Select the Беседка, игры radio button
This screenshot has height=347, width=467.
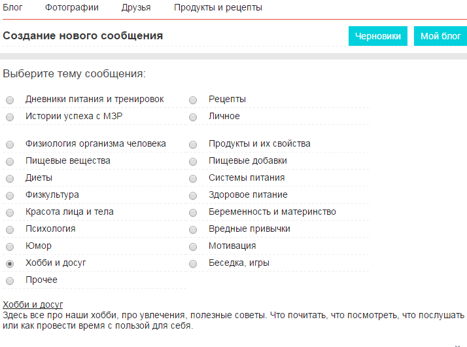pyautogui.click(x=193, y=264)
